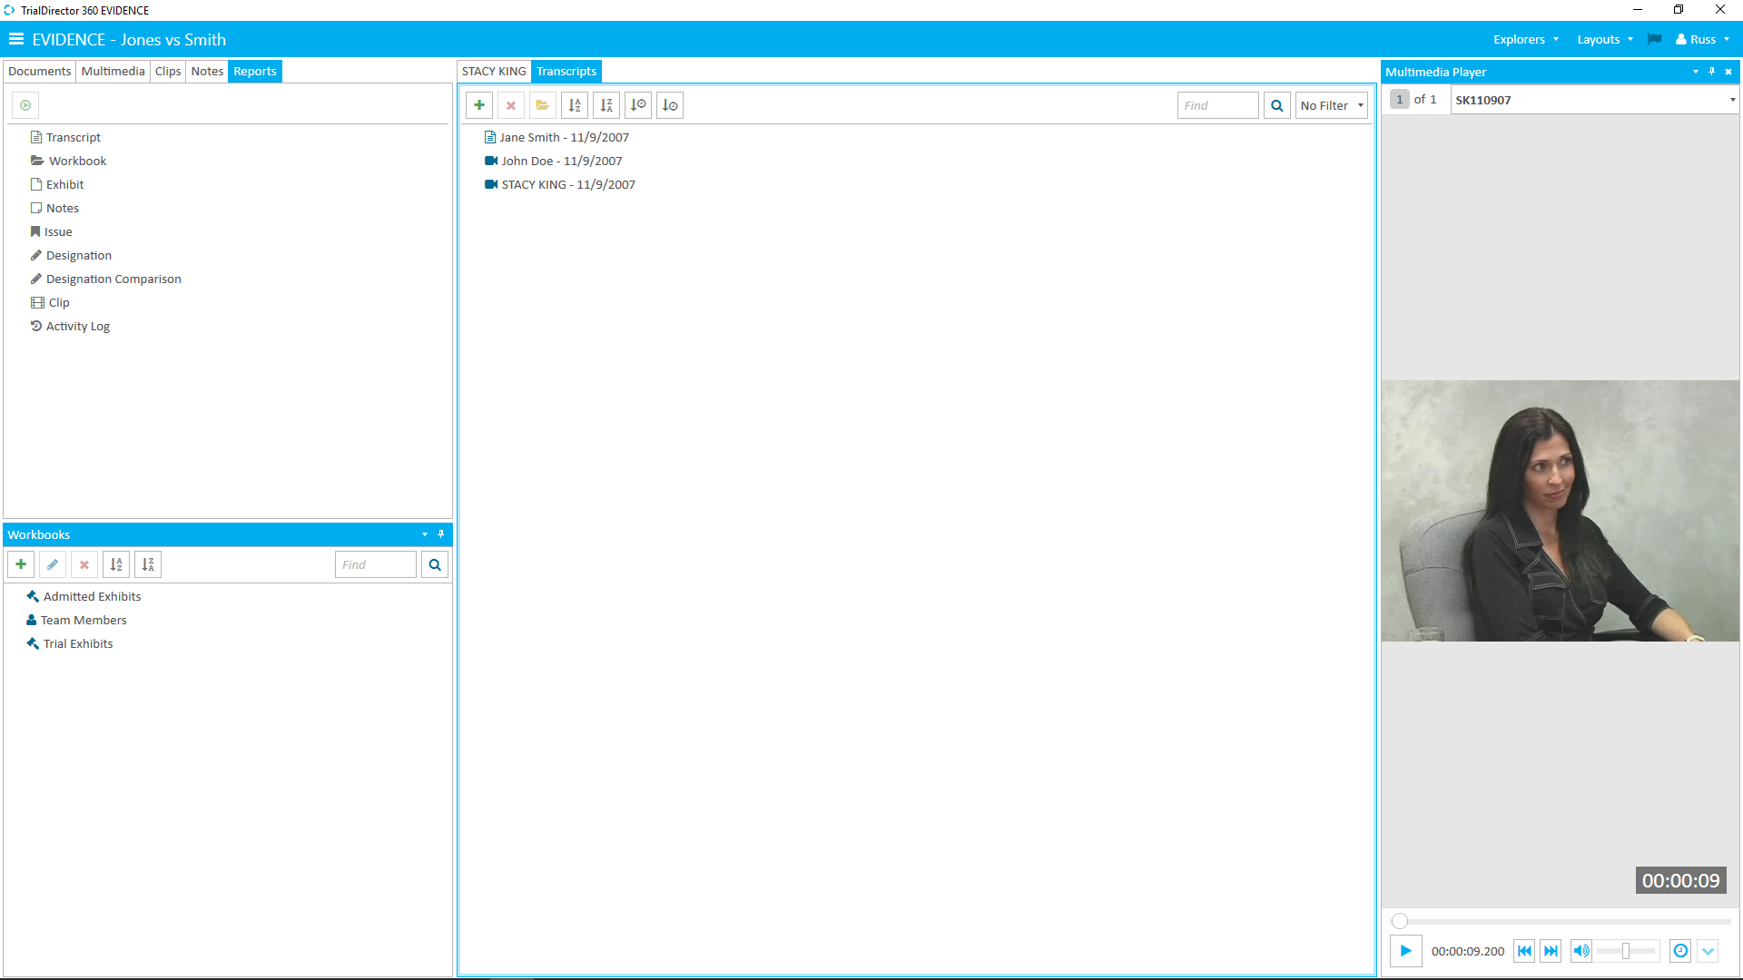Open the Workbooks panel options arrow
The width and height of the screenshot is (1743, 980).
click(x=425, y=534)
